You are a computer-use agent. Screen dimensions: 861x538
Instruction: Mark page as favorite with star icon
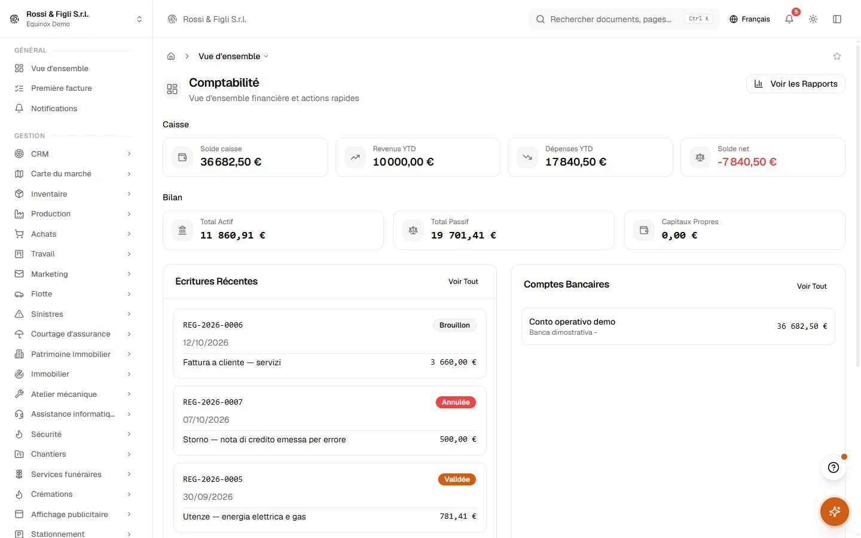click(837, 56)
